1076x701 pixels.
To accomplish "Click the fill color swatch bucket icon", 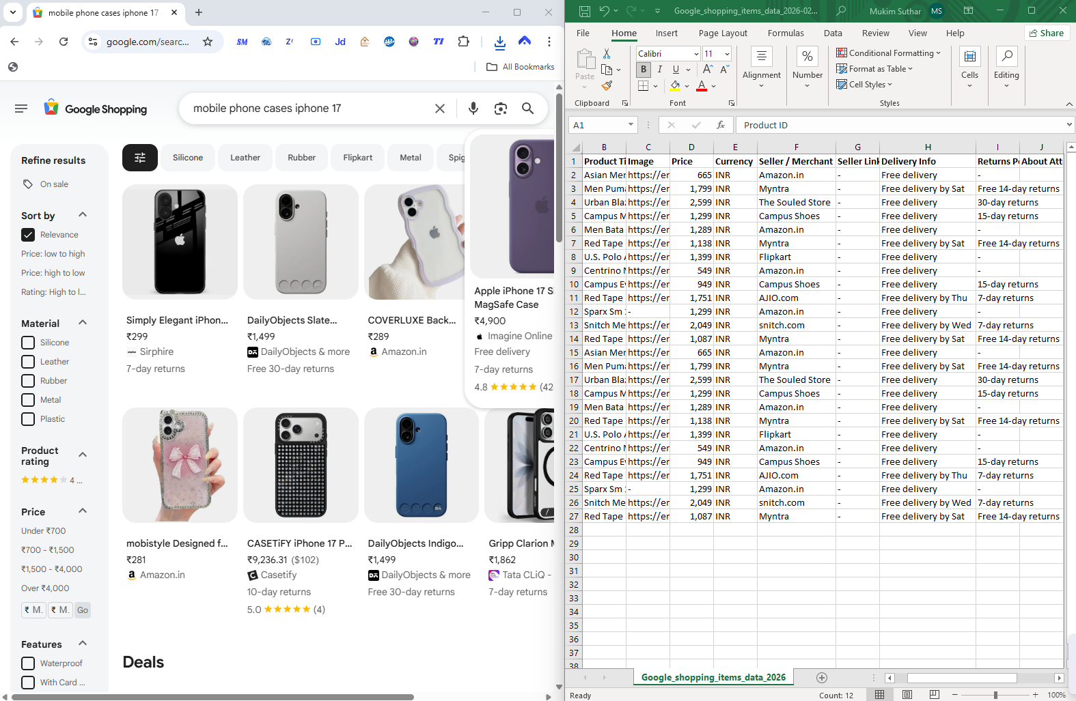I will tap(675, 85).
